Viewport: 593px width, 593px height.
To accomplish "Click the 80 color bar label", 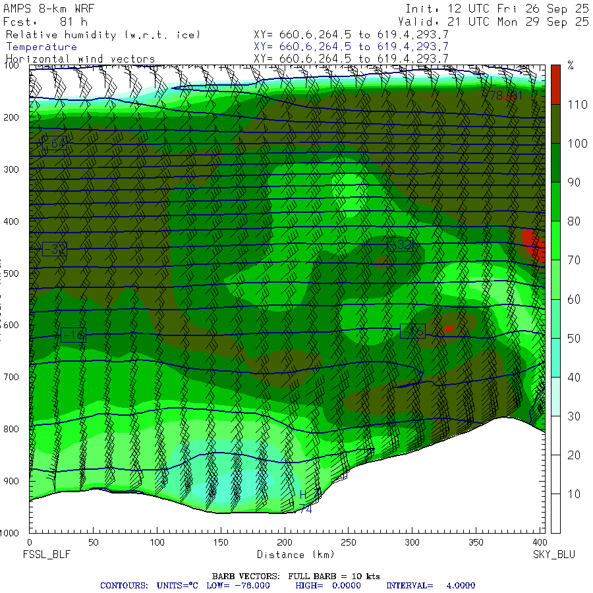I will pos(574,221).
